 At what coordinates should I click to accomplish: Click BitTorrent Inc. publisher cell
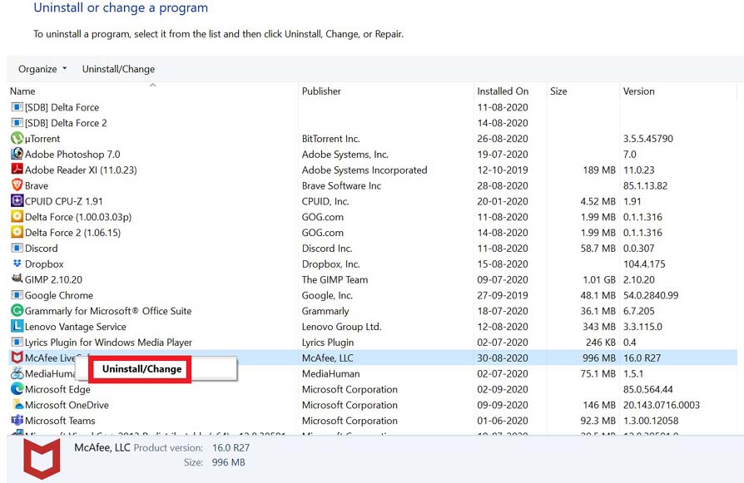pos(330,139)
